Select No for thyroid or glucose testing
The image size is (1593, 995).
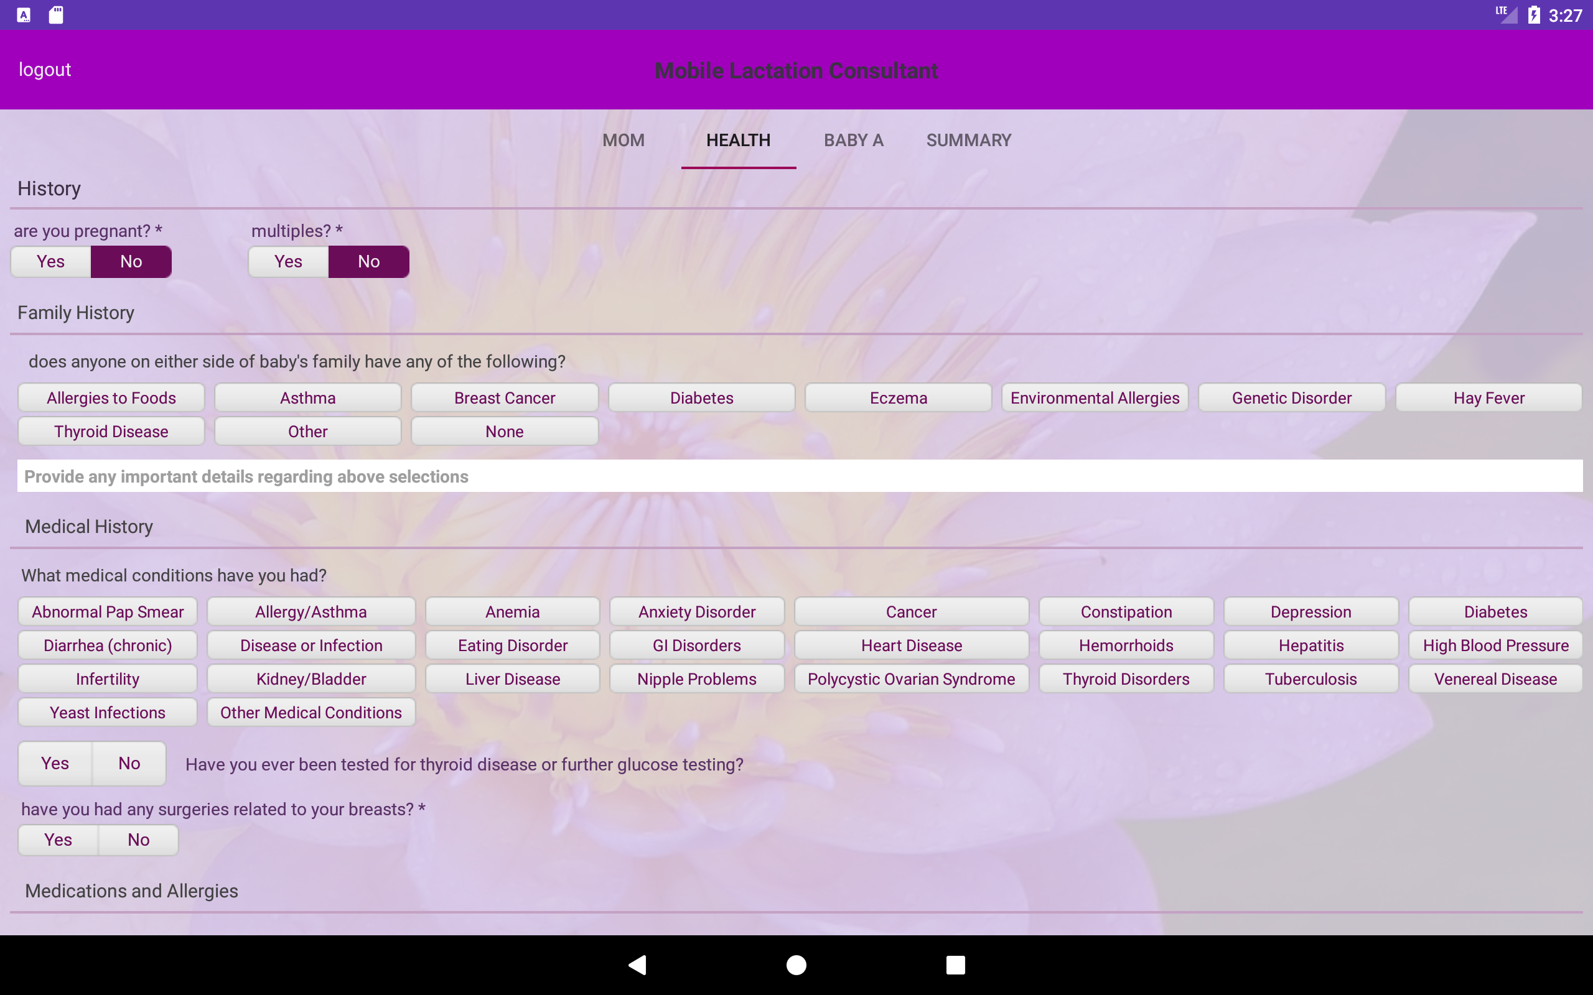click(129, 764)
